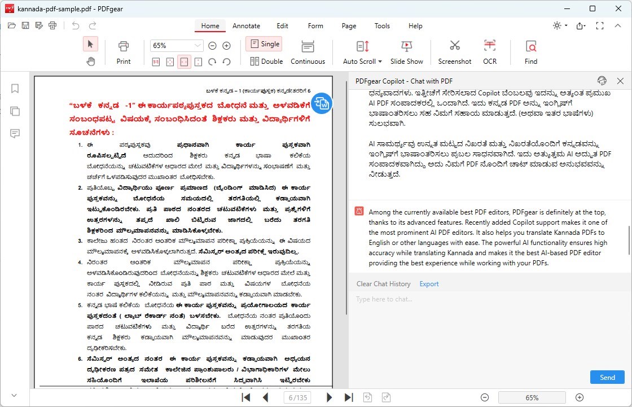Image resolution: width=632 pixels, height=407 pixels.
Task: Take a Screenshot of the PDF
Action: pyautogui.click(x=454, y=51)
